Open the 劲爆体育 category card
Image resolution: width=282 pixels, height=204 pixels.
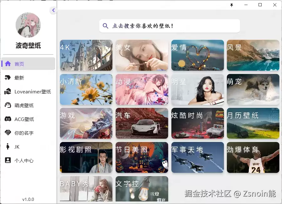(x=253, y=157)
